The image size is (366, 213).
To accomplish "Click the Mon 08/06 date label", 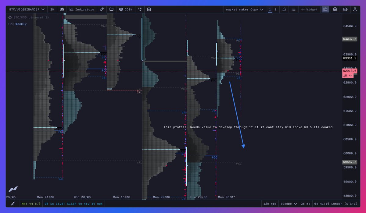I will pos(82,197).
